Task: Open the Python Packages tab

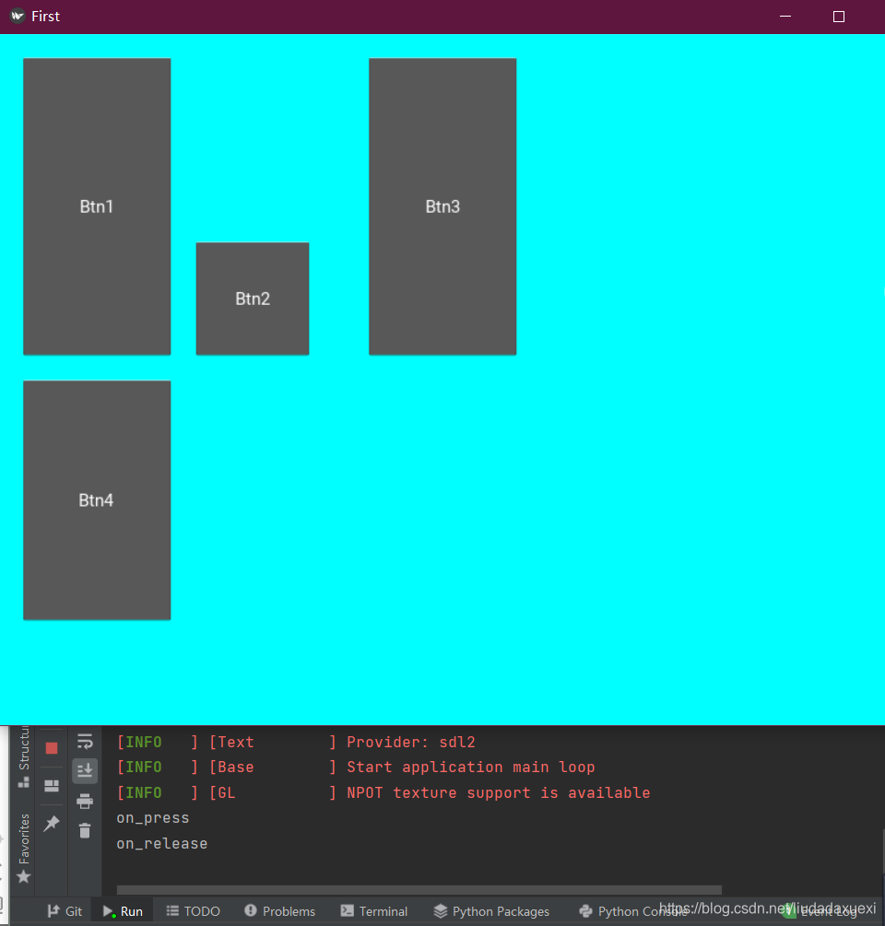Action: pos(491,911)
